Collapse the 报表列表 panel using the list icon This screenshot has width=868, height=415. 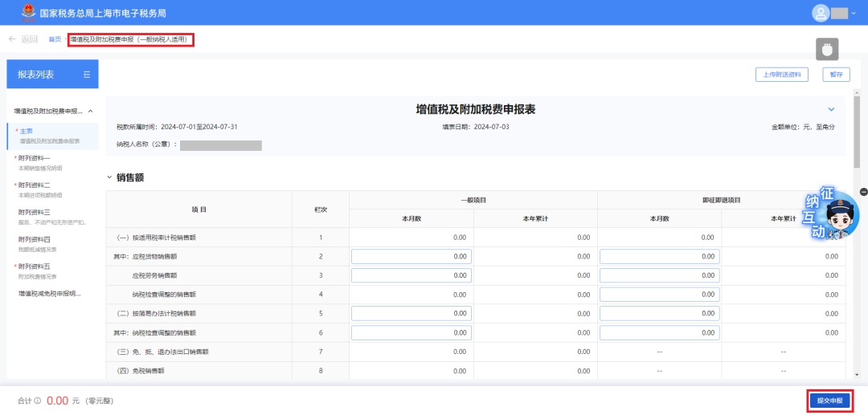coord(87,75)
